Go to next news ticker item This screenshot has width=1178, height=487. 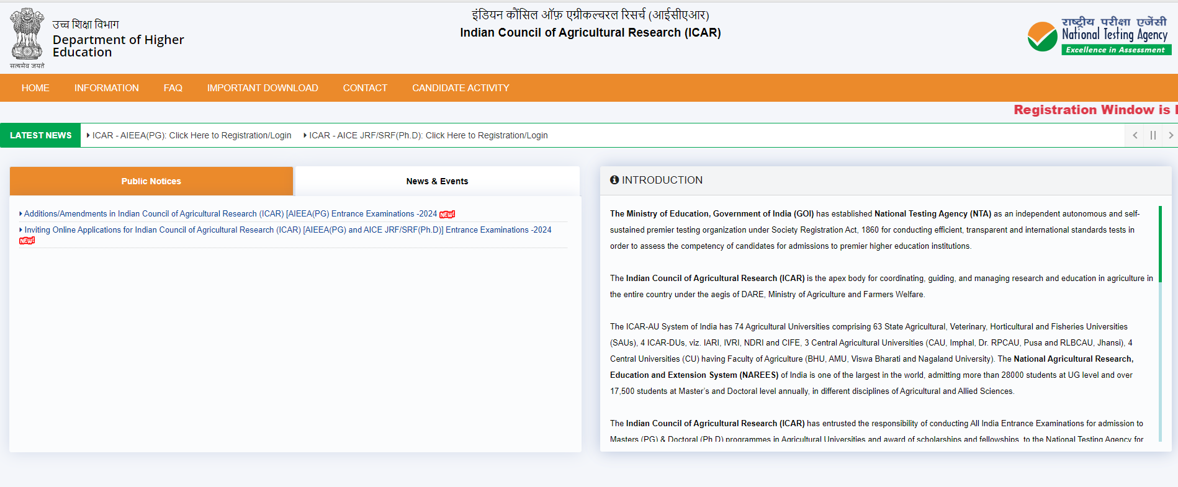1171,135
